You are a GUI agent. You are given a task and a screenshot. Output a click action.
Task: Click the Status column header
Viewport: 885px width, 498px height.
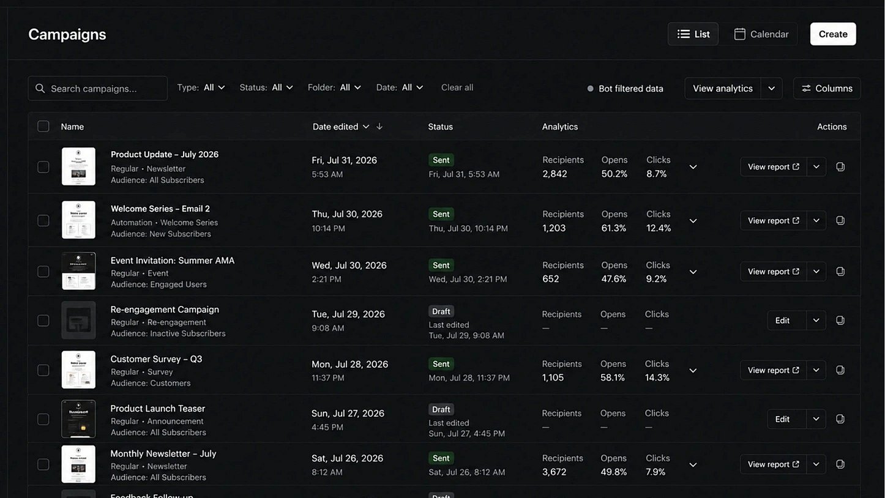point(440,126)
